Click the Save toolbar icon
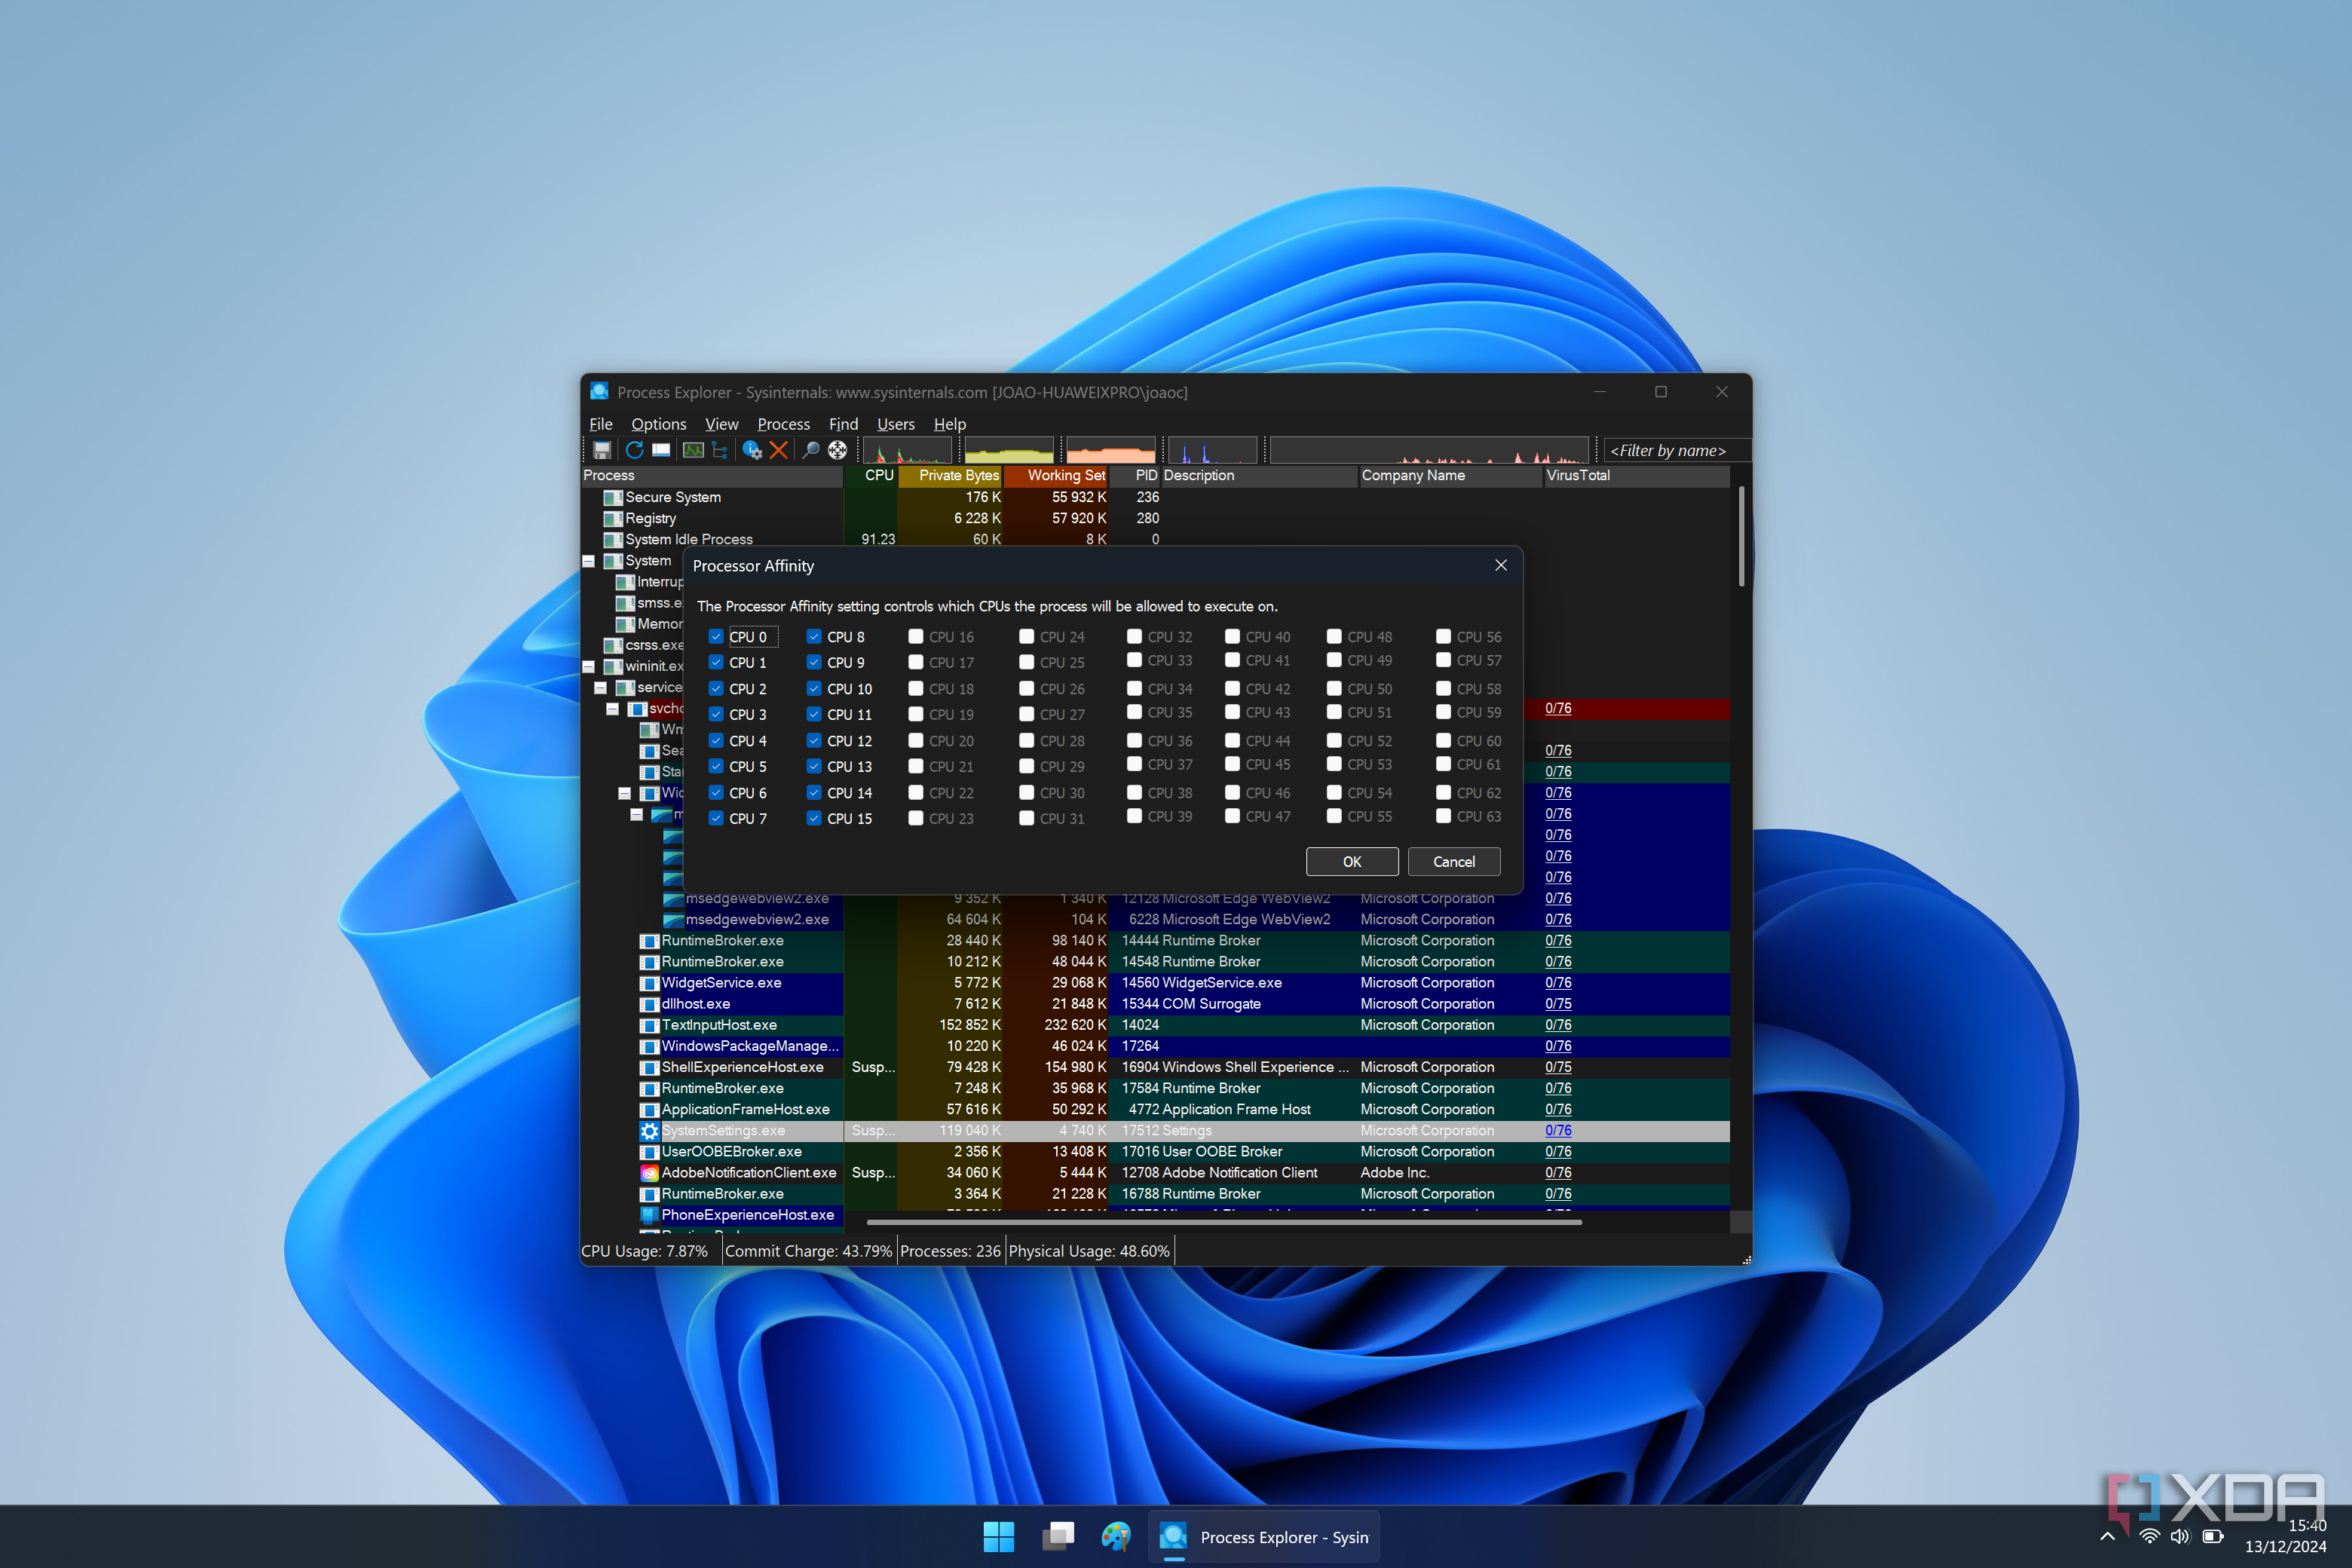The image size is (2352, 1568). coord(603,450)
